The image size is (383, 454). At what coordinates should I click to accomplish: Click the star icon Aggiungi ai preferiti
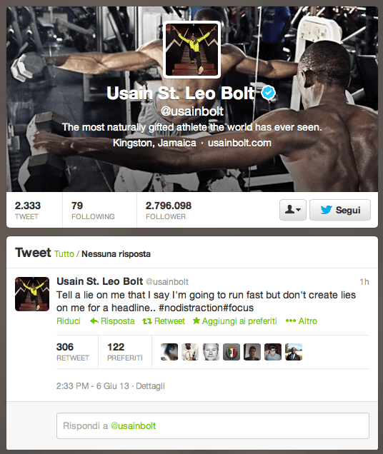coord(197,321)
